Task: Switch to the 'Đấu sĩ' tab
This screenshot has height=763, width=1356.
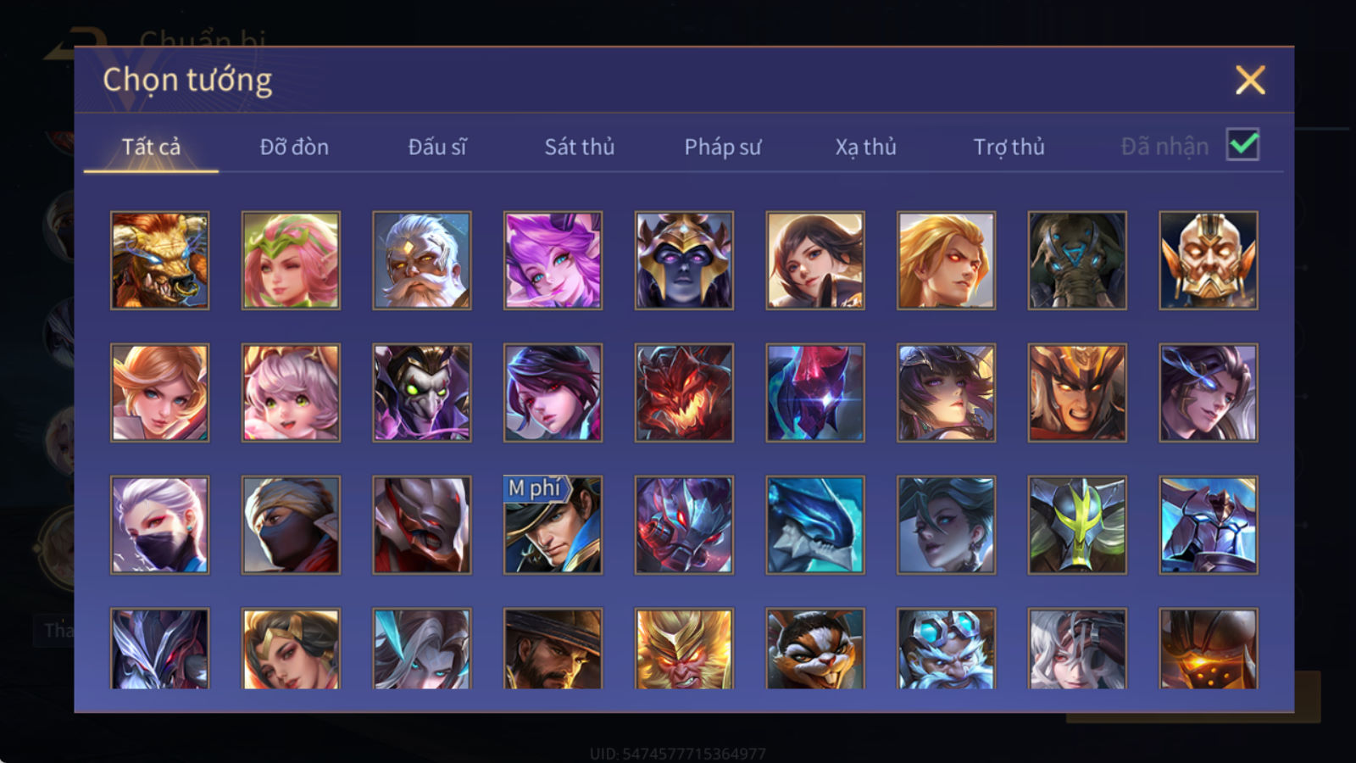Action: point(436,147)
